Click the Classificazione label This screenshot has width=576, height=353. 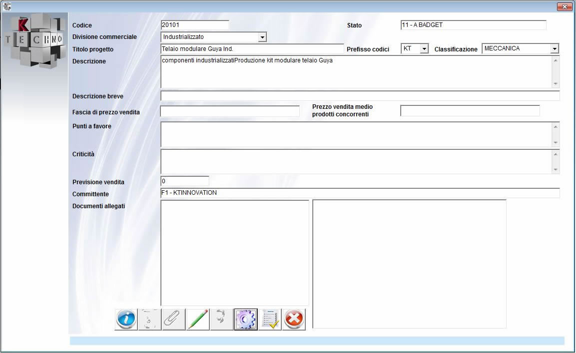(x=456, y=49)
